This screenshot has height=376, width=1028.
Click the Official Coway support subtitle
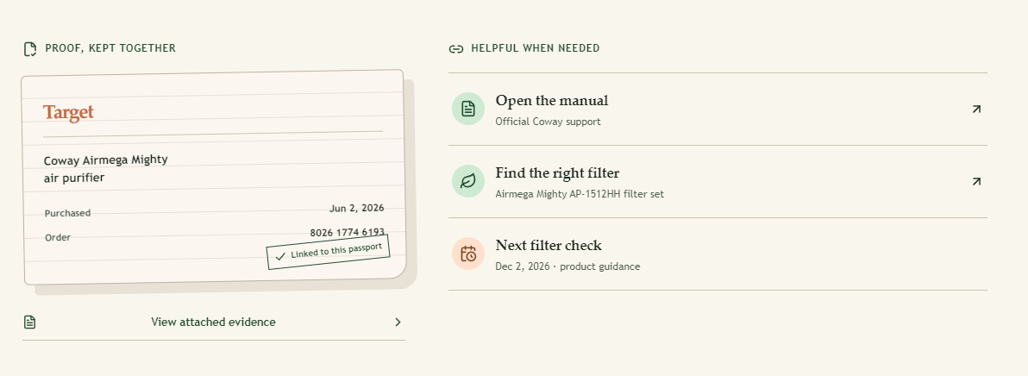point(548,122)
